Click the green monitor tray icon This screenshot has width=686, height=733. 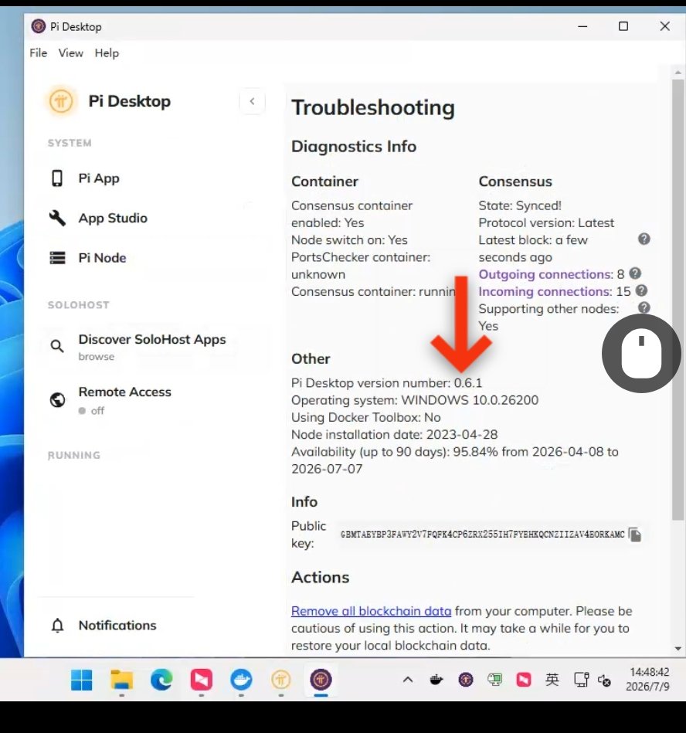point(494,680)
